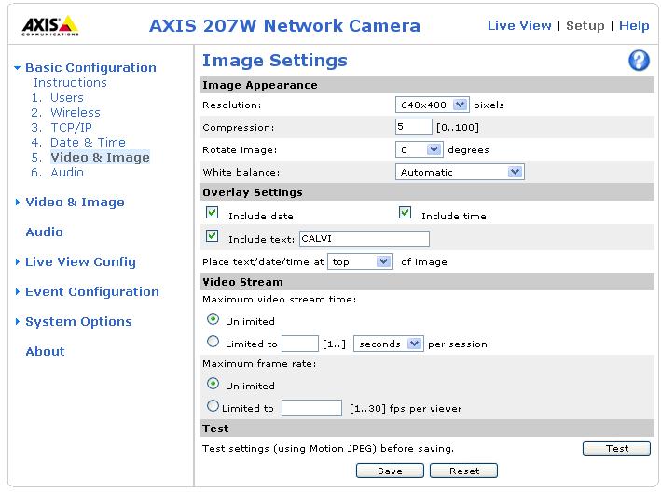Open Help in the top navigation

click(x=634, y=26)
